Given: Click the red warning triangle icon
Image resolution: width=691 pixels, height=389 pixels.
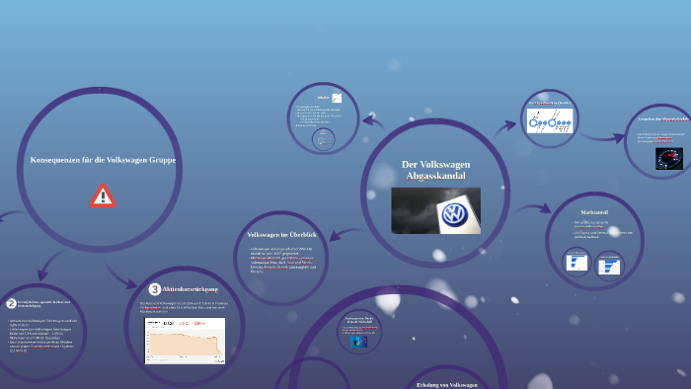Looking at the screenshot, I should point(103,195).
